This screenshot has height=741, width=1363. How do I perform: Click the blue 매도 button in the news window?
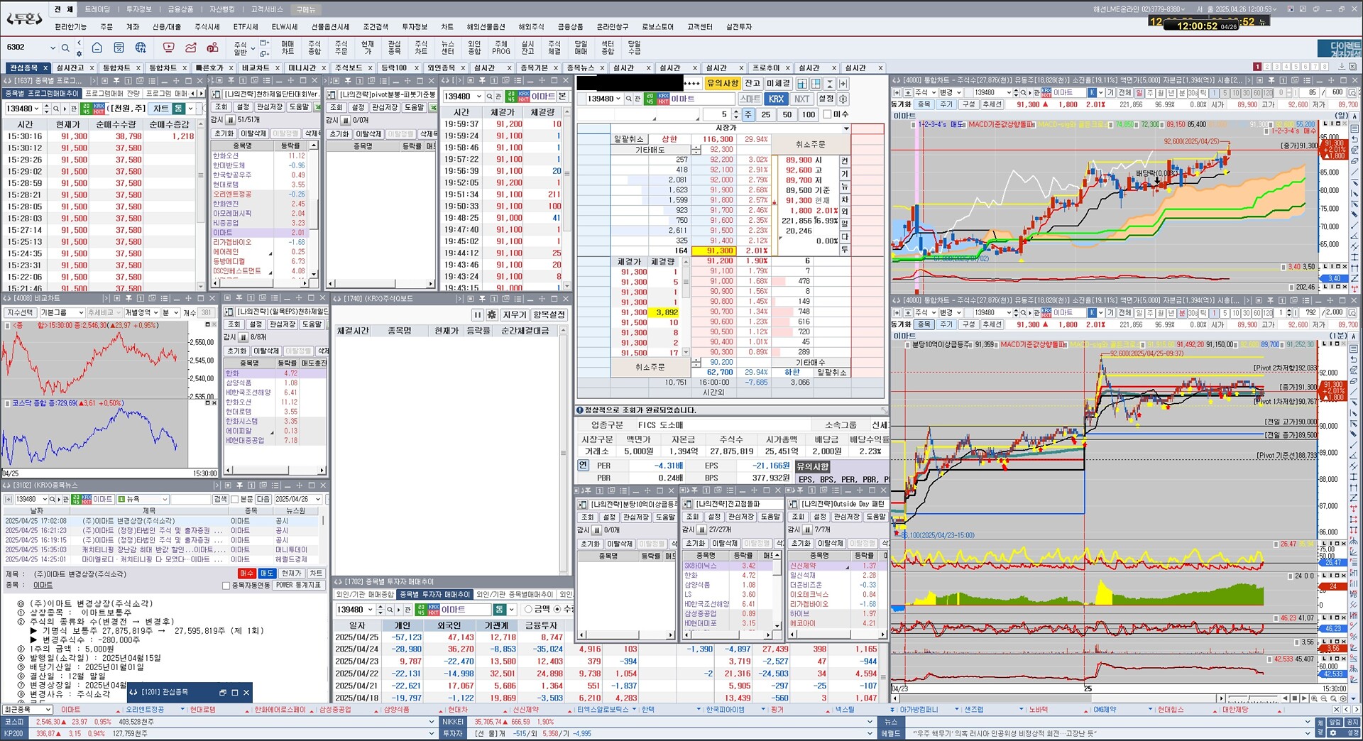click(267, 573)
